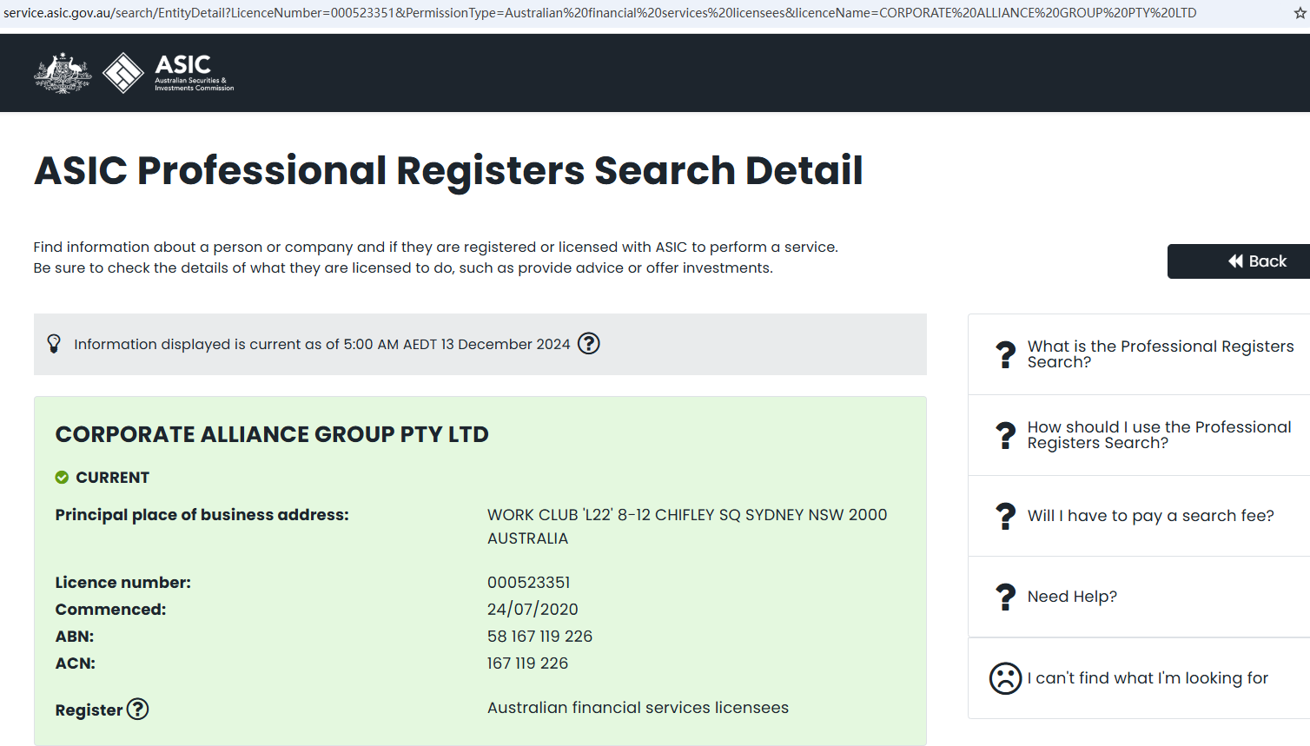
Task: Open help icon beside the information currency date
Action: (589, 344)
